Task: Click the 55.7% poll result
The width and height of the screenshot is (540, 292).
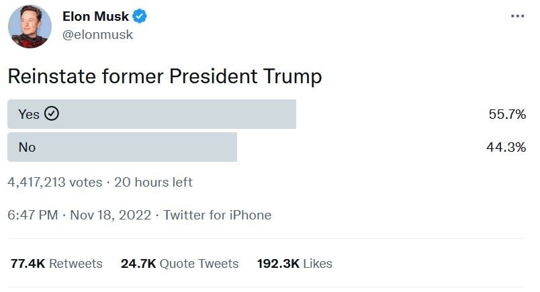Action: [x=506, y=115]
